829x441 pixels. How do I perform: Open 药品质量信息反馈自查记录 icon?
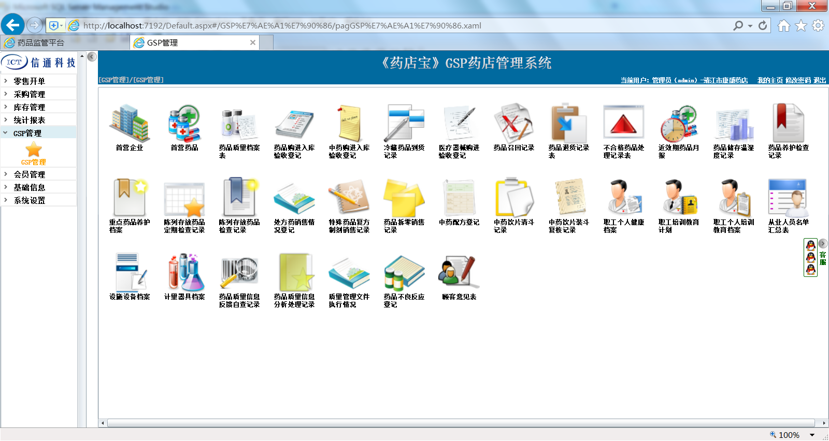(239, 272)
